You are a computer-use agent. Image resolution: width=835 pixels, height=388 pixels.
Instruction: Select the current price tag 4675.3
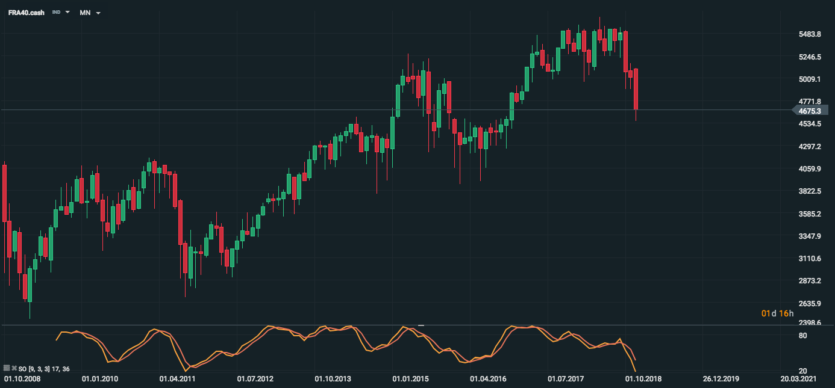tap(810, 111)
